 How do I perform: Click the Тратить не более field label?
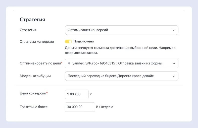pos(34,107)
